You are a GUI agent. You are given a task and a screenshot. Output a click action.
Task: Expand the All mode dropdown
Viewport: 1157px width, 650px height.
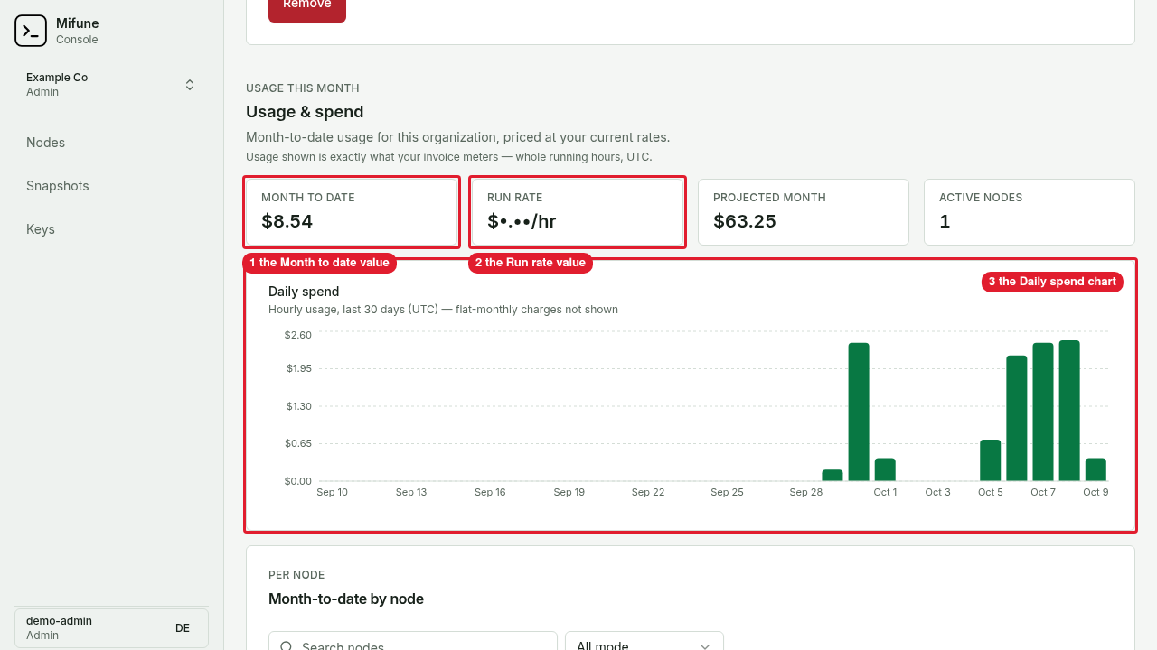coord(644,643)
